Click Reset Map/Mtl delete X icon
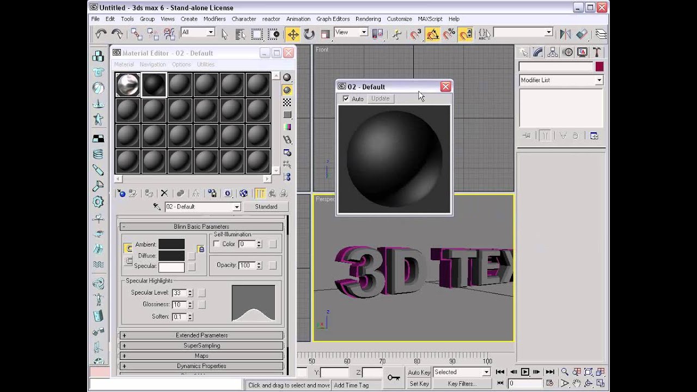This screenshot has height=392, width=697. 164,193
